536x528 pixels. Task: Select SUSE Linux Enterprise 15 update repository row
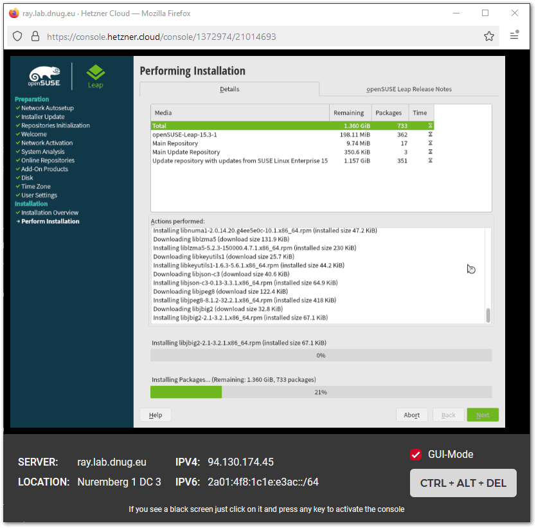tap(292, 160)
